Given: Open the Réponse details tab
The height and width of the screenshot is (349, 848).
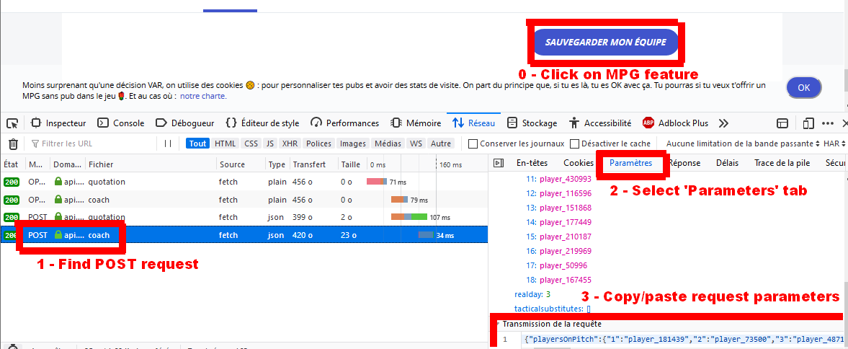Looking at the screenshot, I should tap(684, 163).
